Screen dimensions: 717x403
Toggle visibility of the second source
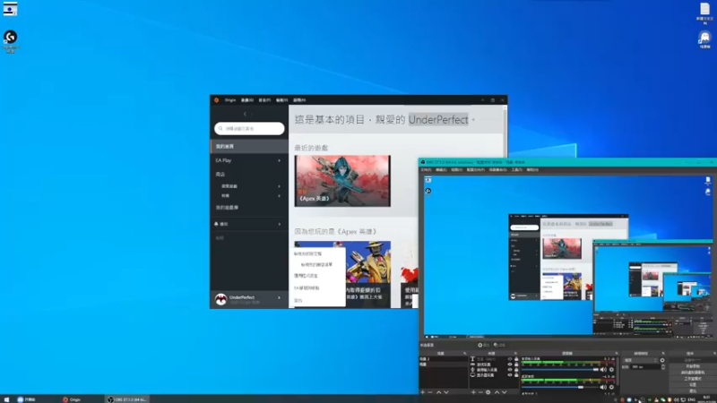(x=510, y=364)
